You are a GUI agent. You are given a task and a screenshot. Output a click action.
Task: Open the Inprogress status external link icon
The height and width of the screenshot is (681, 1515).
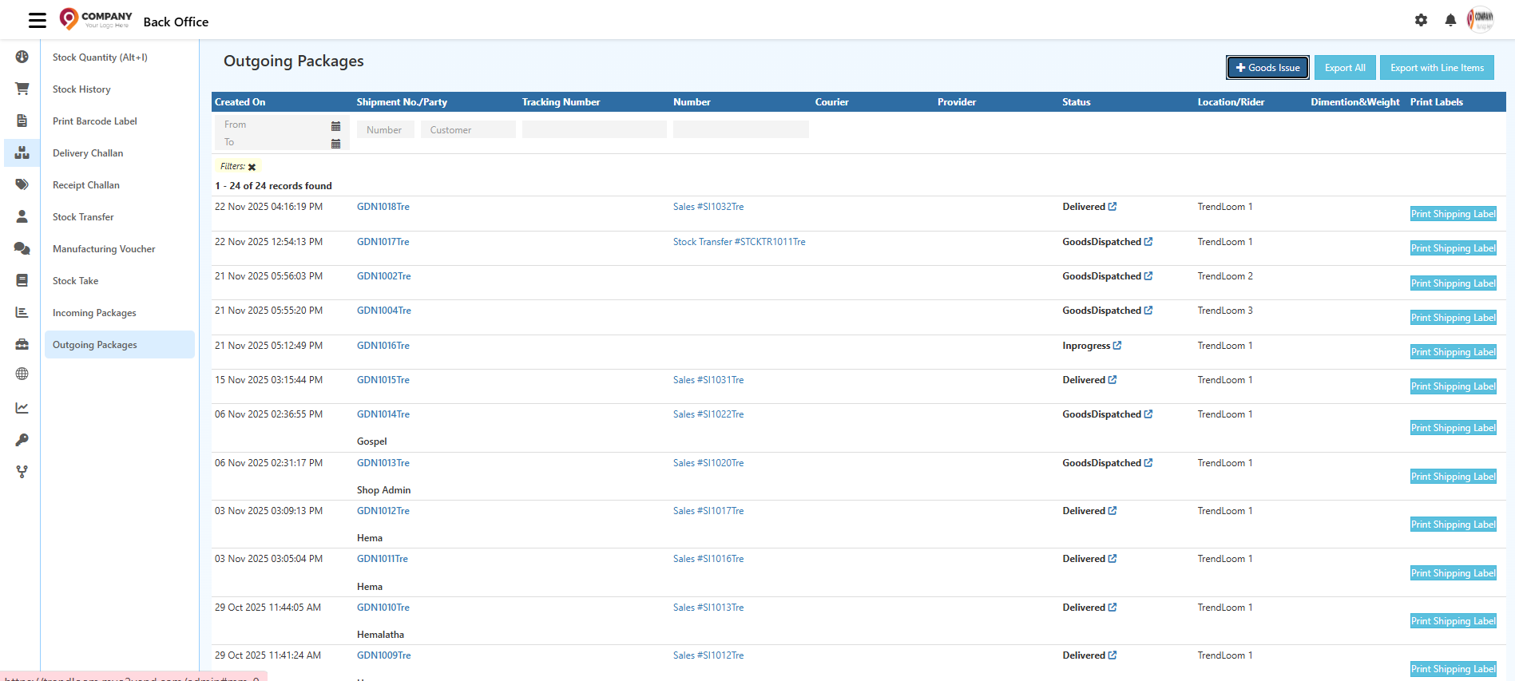click(x=1117, y=345)
